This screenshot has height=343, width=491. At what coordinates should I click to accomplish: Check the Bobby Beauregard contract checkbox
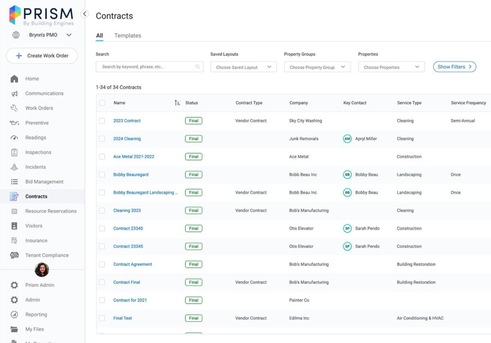point(101,174)
